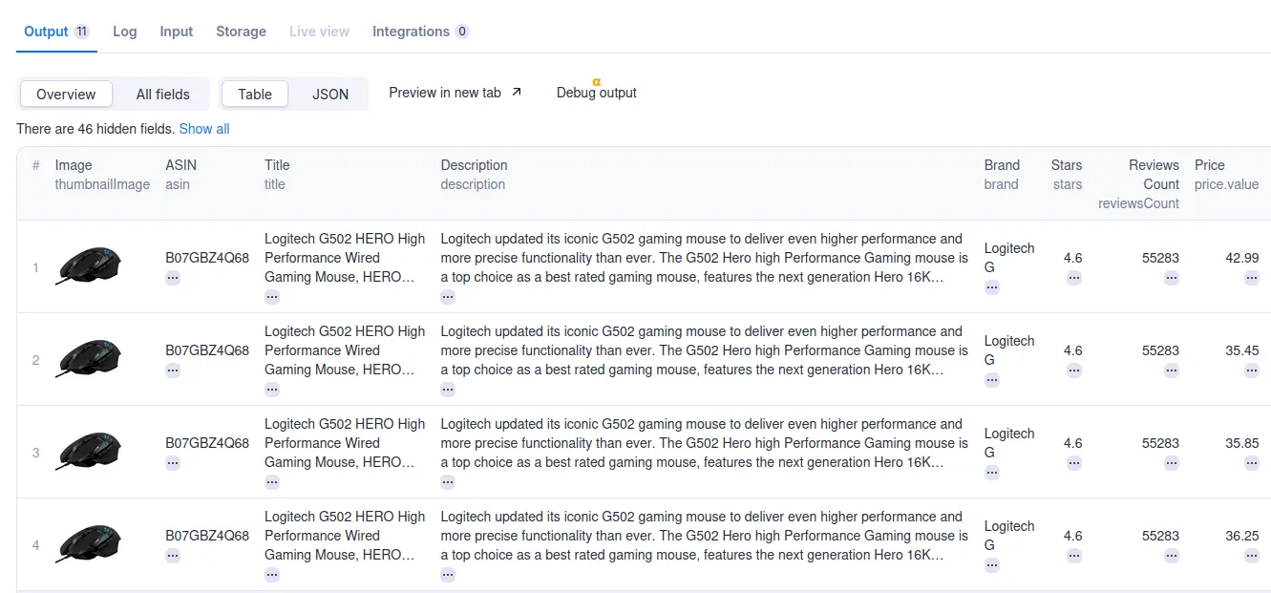Open the Output tab
Screen dimensions: 1271x593
click(x=56, y=32)
